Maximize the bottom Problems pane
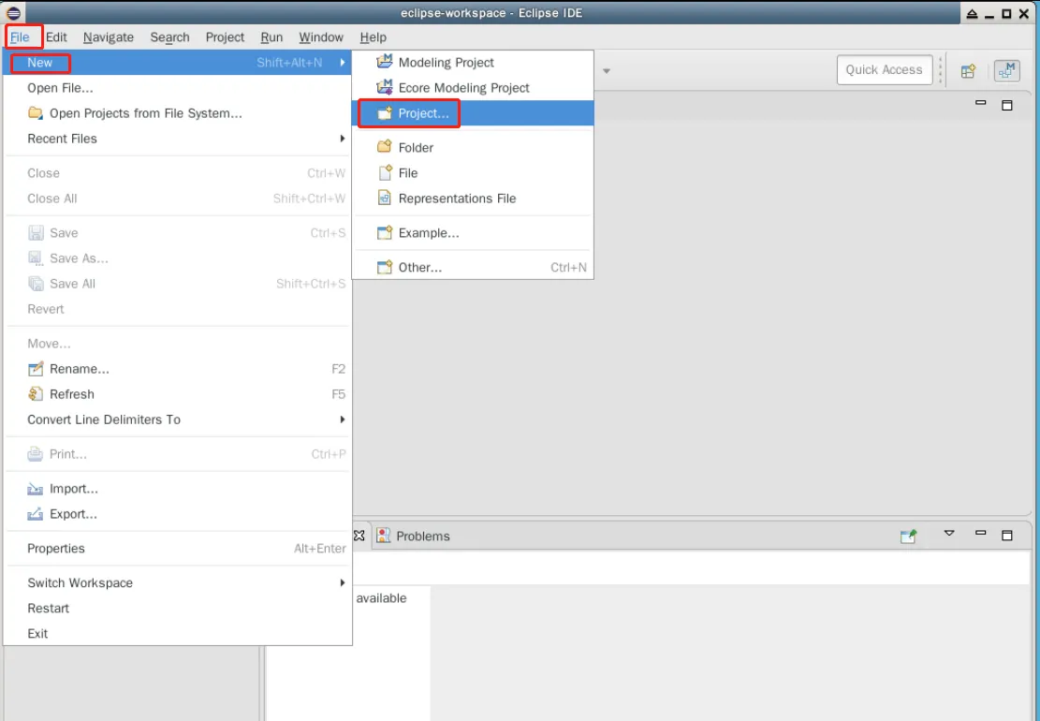The image size is (1040, 721). pyautogui.click(x=1007, y=536)
